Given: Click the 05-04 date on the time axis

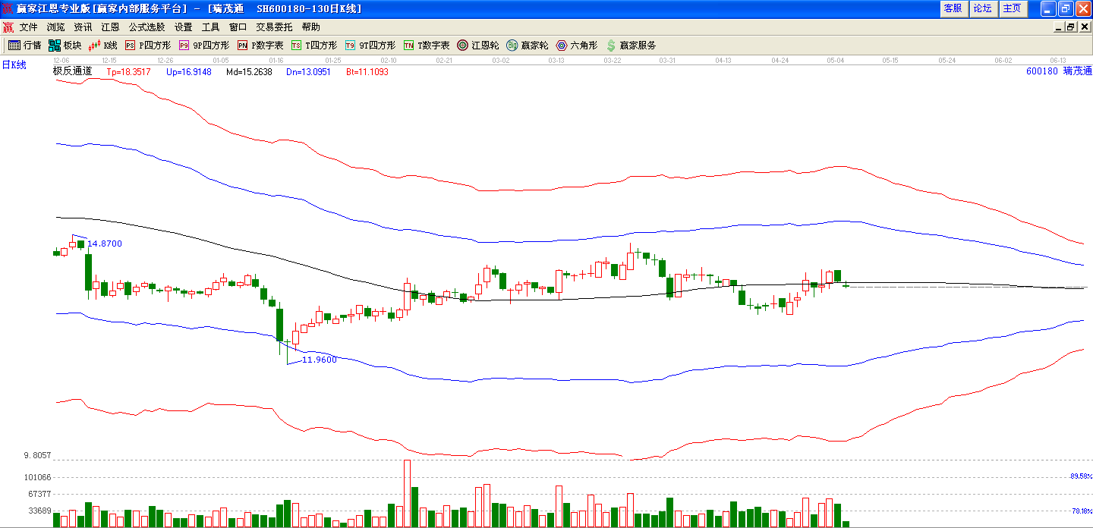Looking at the screenshot, I should (836, 60).
